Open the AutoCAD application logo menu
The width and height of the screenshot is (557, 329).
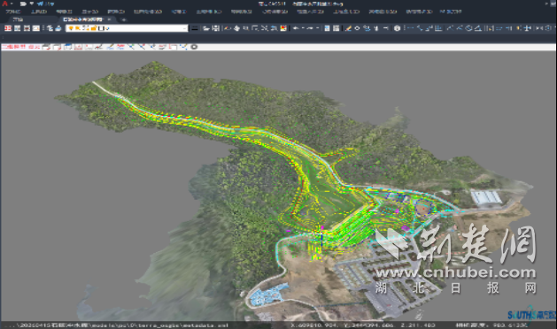[5, 4]
